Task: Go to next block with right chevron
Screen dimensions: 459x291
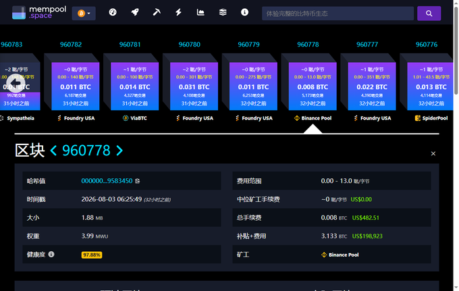Action: point(119,151)
